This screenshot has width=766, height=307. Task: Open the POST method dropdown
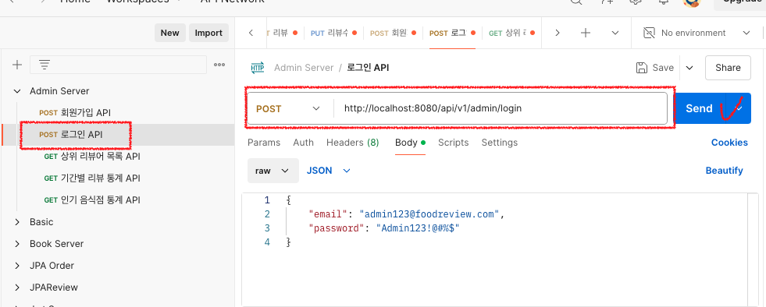288,108
